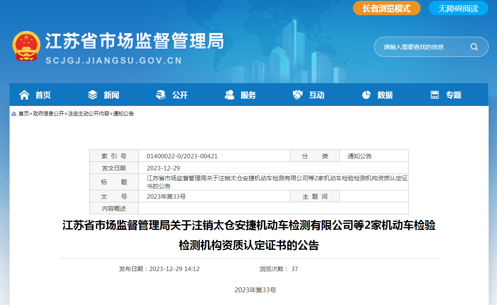Click the 发文日期 label cell
This screenshot has width=497, height=305.
pos(114,168)
